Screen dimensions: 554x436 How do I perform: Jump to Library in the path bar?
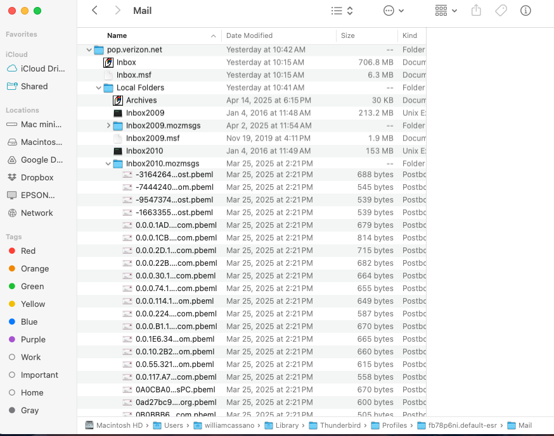point(281,425)
